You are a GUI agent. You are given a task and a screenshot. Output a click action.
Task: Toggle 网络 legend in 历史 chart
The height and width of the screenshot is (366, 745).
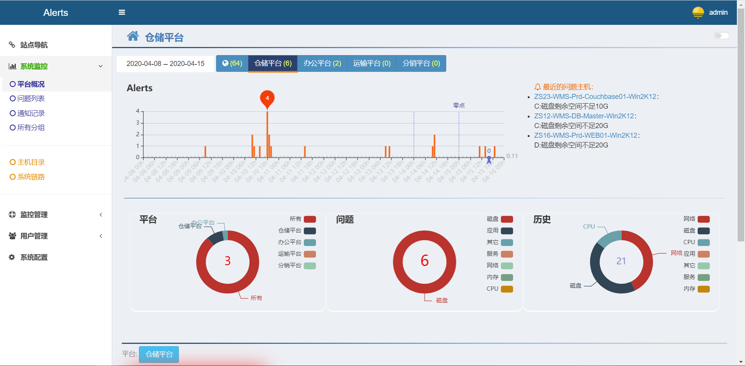(696, 219)
